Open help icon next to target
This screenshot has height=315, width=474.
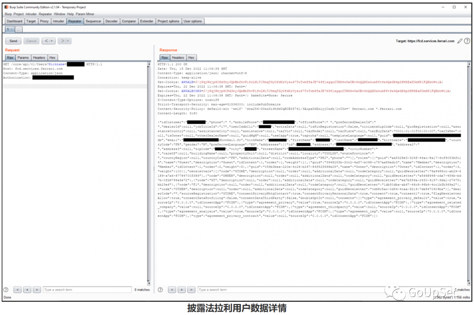tap(467, 41)
